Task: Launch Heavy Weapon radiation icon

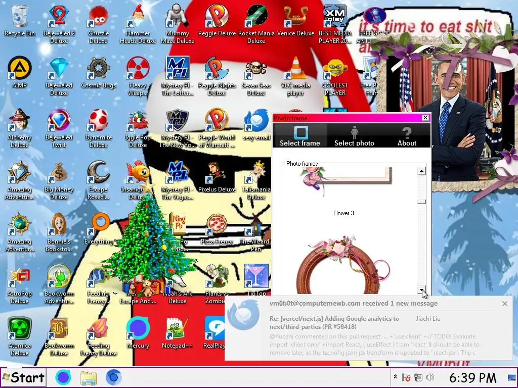Action: (138, 76)
